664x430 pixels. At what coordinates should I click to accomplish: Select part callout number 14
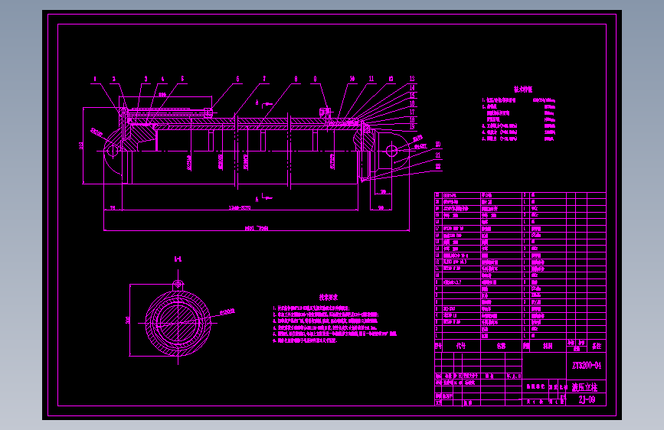[x=412, y=88]
